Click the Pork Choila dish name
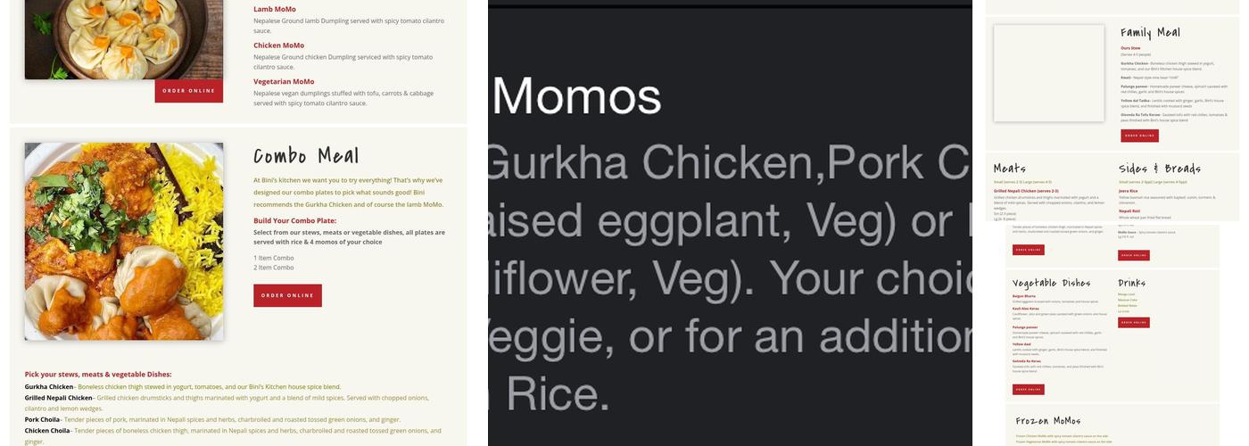 [42, 419]
